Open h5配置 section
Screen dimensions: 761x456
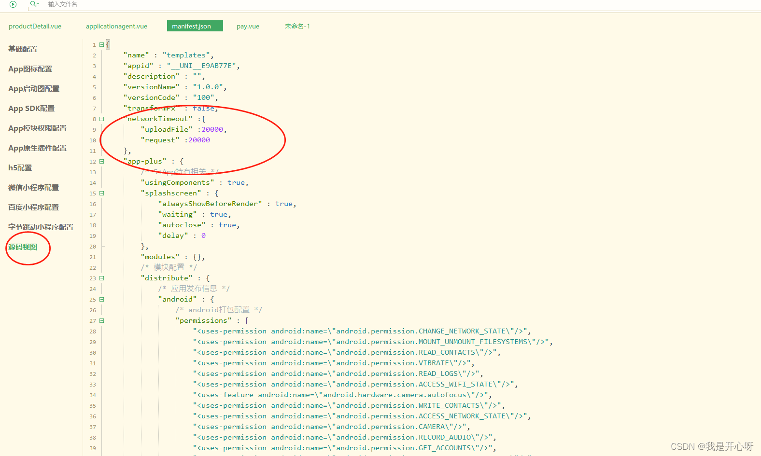pyautogui.click(x=20, y=167)
